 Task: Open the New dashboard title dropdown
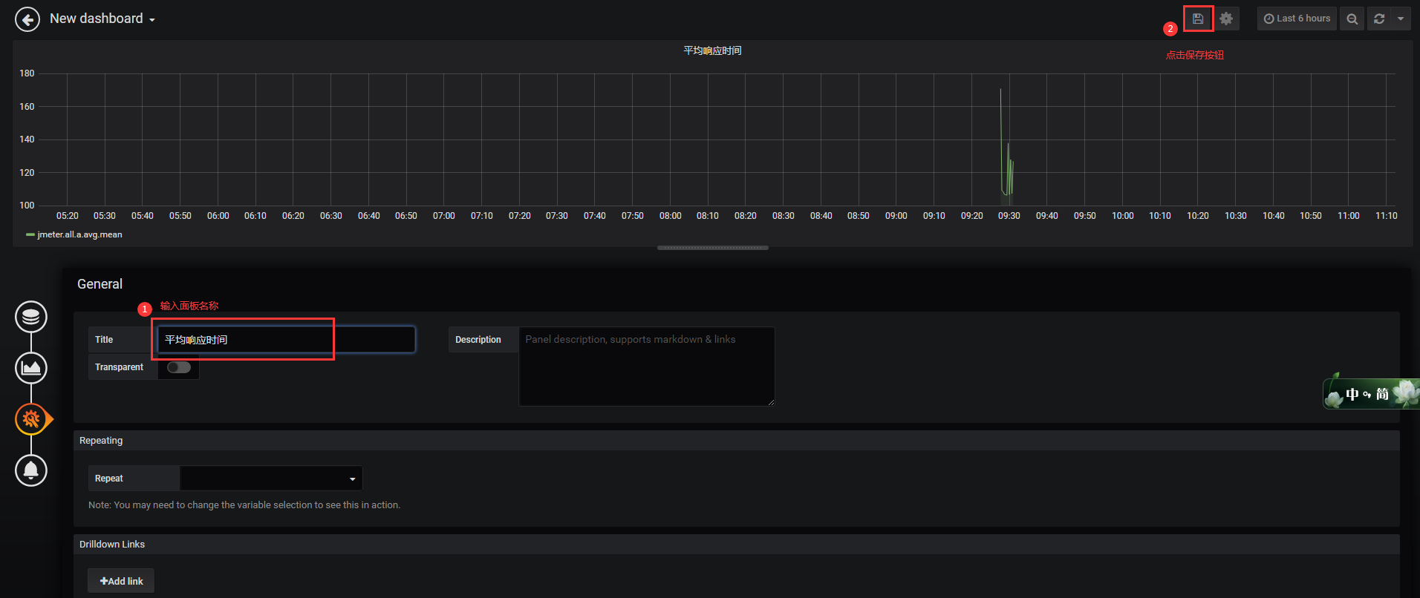point(102,19)
